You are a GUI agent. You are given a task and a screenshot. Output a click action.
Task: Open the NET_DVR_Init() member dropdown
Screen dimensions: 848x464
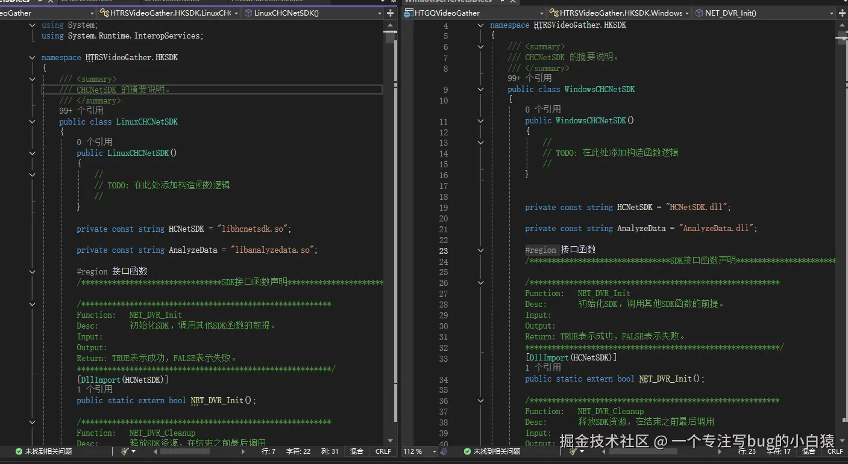765,13
